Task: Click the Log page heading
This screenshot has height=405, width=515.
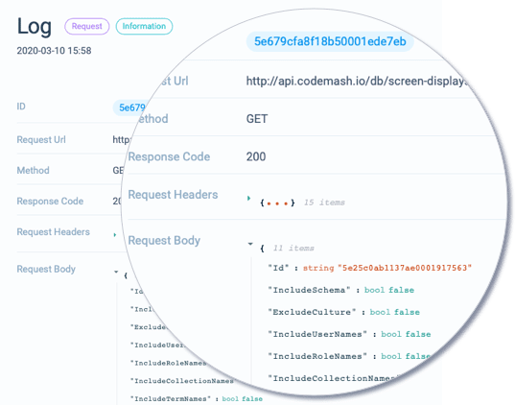Action: point(35,26)
